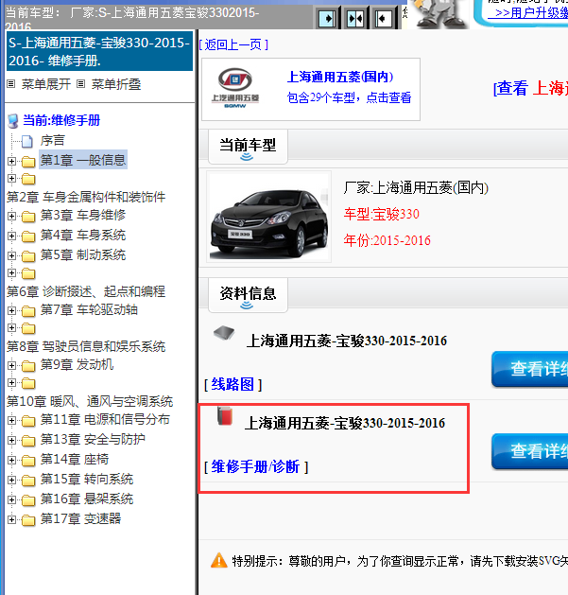Click the 序言 document icon
This screenshot has width=568, height=595.
click(x=27, y=141)
